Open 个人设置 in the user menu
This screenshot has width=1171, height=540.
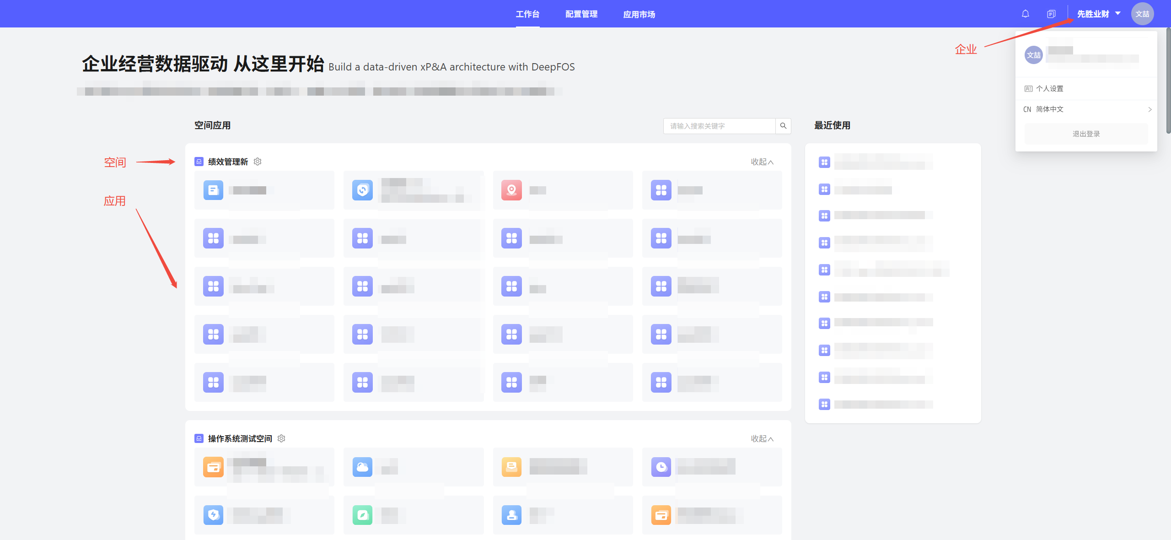click(x=1086, y=89)
